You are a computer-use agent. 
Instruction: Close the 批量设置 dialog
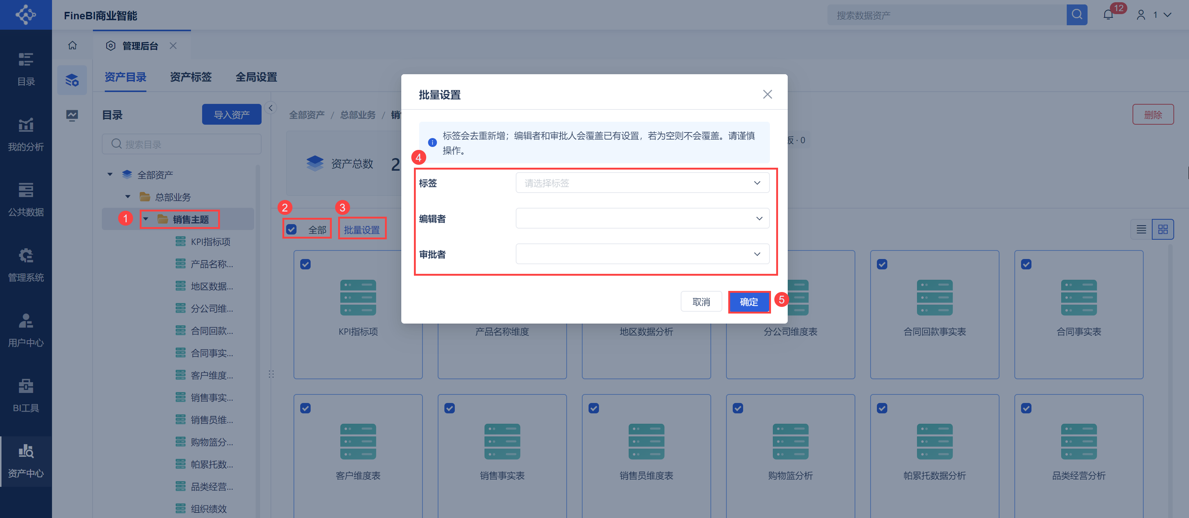tap(768, 95)
